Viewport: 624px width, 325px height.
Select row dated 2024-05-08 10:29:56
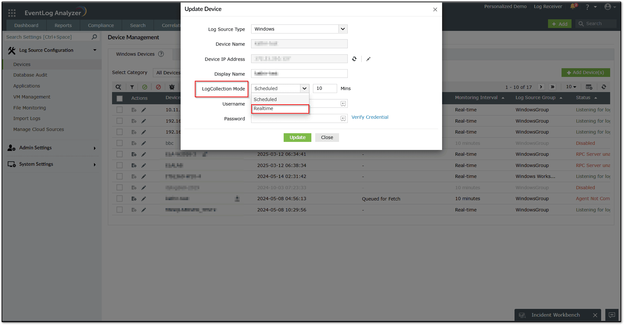tap(119, 210)
